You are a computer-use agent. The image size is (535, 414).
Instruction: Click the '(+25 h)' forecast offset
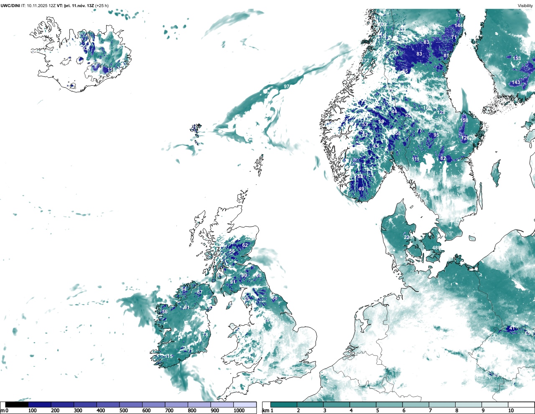pyautogui.click(x=102, y=6)
